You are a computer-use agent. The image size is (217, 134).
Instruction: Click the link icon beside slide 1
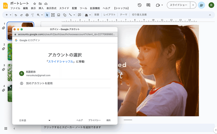click(4, 28)
